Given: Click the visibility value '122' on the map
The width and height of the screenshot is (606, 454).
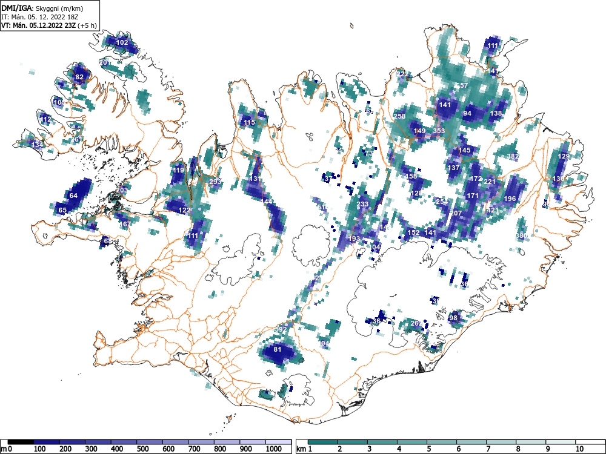Looking at the screenshot, I should point(184,211).
